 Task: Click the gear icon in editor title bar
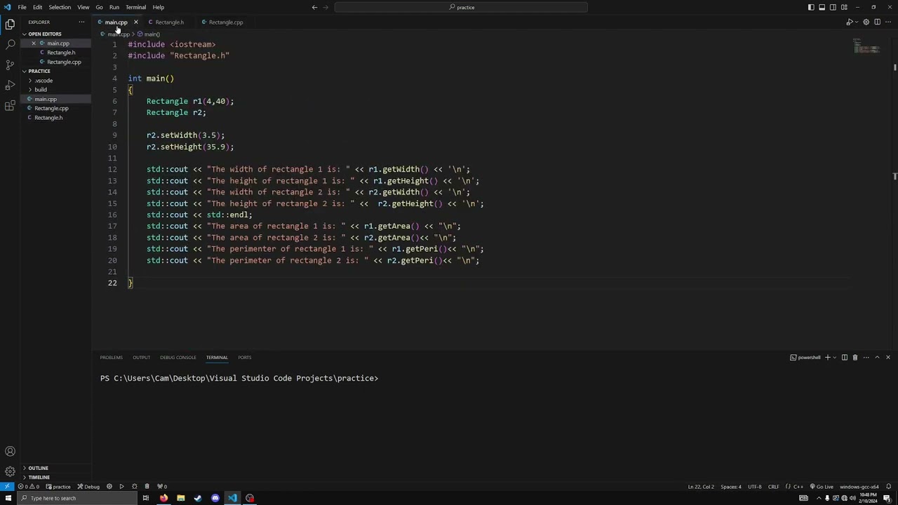tap(866, 22)
